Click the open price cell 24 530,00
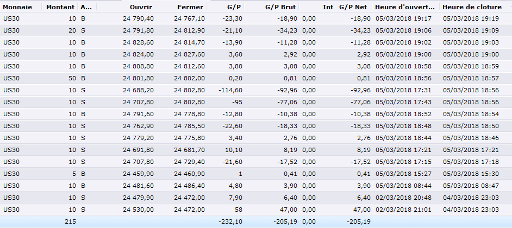 (138, 210)
